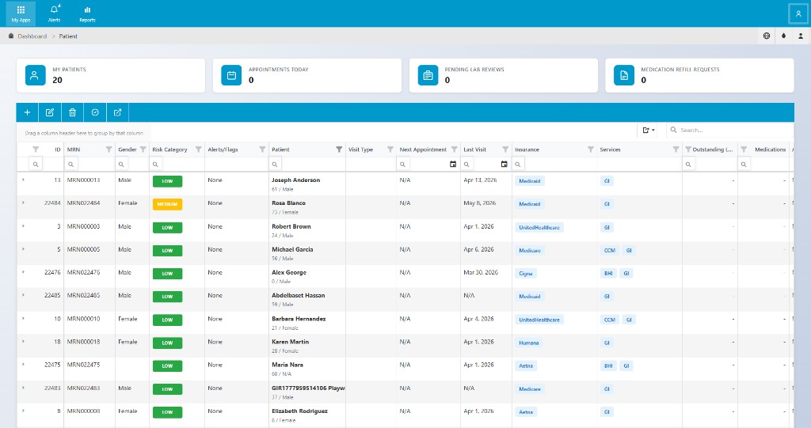
Task: Click the edit pencil toolbar icon
Action: coord(50,112)
